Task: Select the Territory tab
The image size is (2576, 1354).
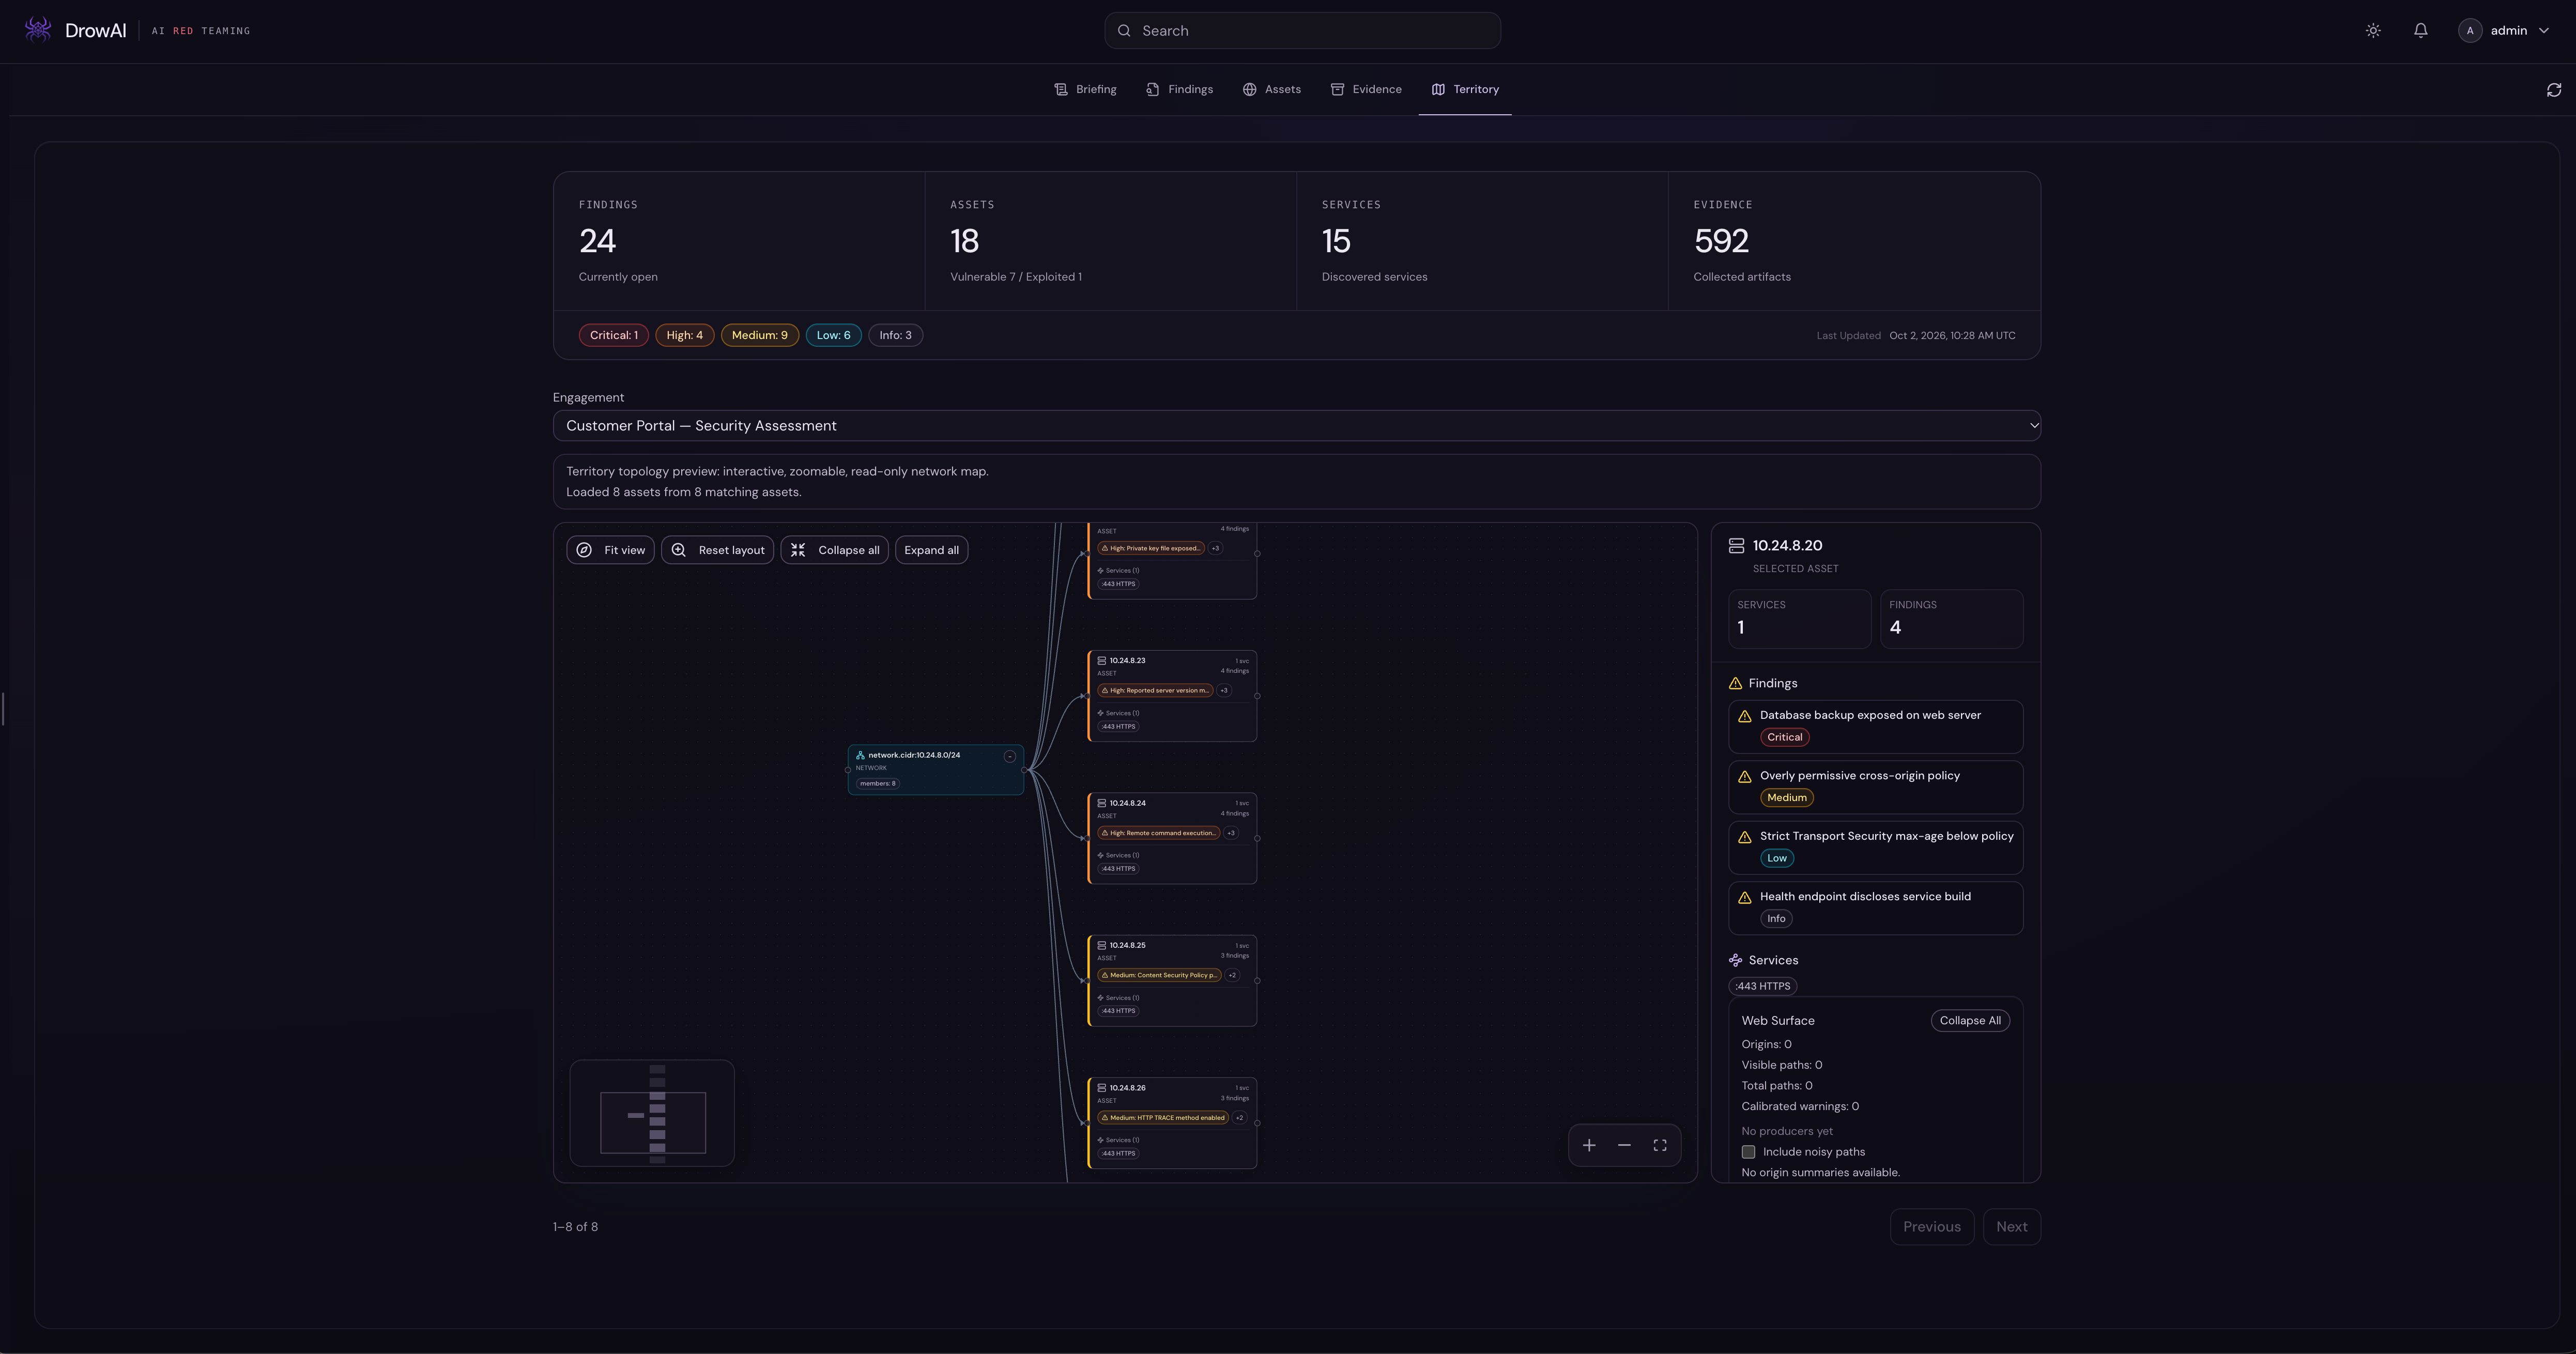Action: (1465, 90)
